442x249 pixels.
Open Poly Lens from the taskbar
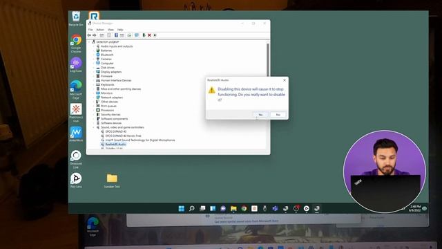[307, 209]
